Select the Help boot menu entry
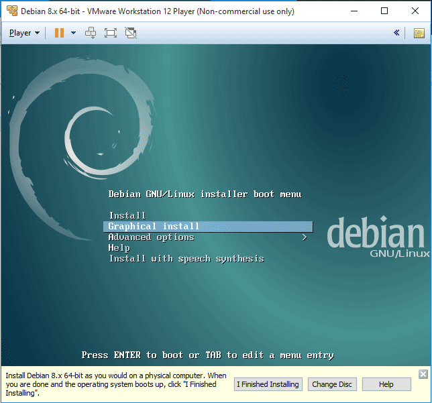 tap(119, 248)
